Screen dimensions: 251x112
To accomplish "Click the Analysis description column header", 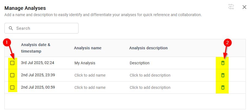I will (148, 48).
